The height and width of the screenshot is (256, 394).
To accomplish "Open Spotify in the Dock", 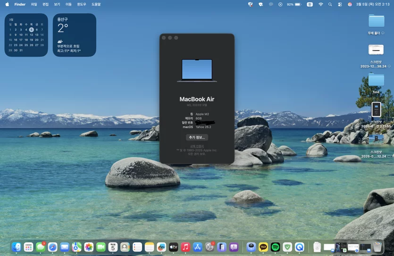I will pyautogui.click(x=276, y=248).
